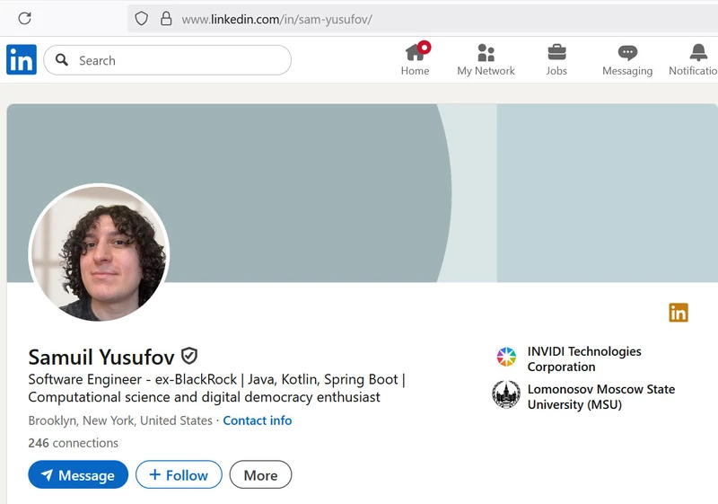Expand the More options menu
Image resolution: width=718 pixels, height=504 pixels.
260,475
